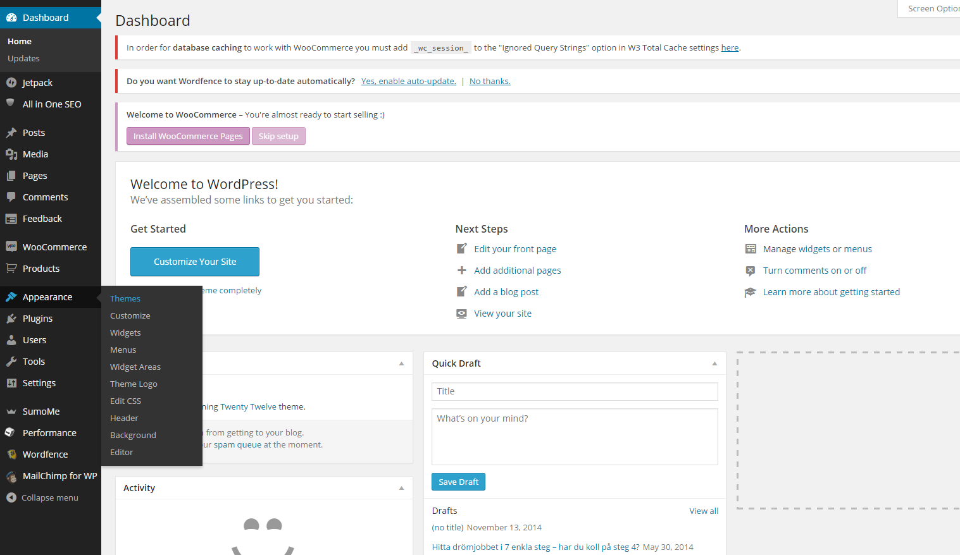Click the SumoMe crown icon
Screen dimensions: 960x555
tap(11, 412)
